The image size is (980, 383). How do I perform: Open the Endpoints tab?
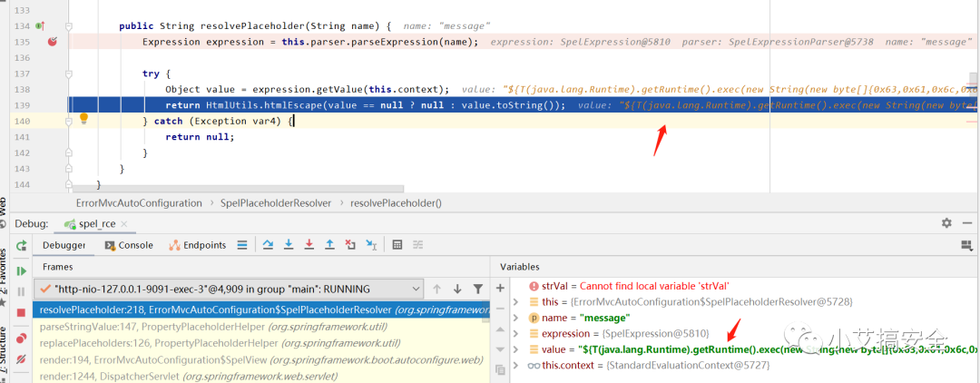(x=198, y=245)
